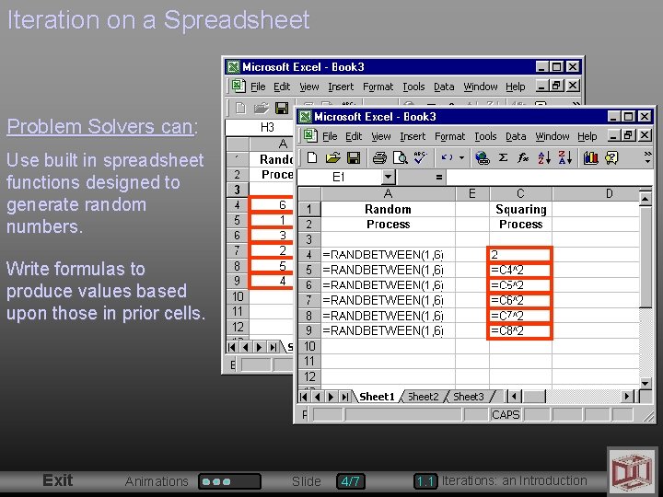Select the =RANDBETWEEN cell in row 4
Screen dimensions: 663x497
pyautogui.click(x=389, y=254)
